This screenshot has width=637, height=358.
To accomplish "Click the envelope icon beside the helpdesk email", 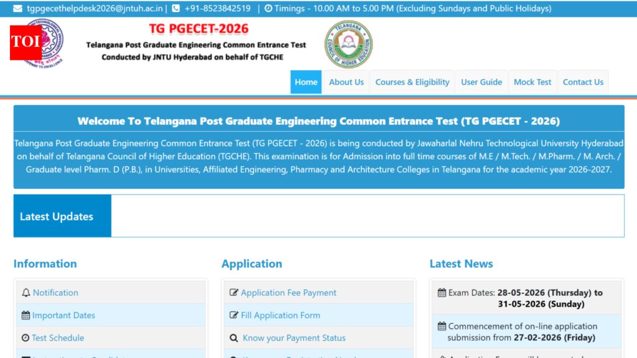I will tap(17, 8).
